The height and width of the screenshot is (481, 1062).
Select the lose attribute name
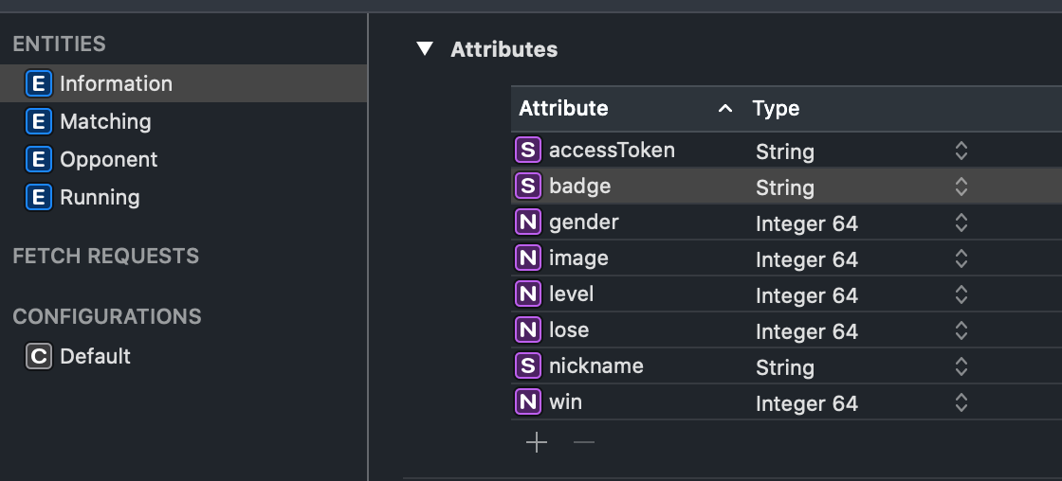tap(569, 330)
